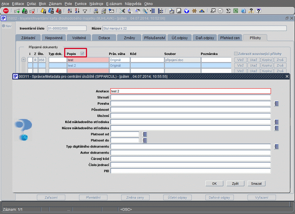Enable 'Zobrazit související přílohy' checkbox
The image size is (295, 214).
(236, 54)
